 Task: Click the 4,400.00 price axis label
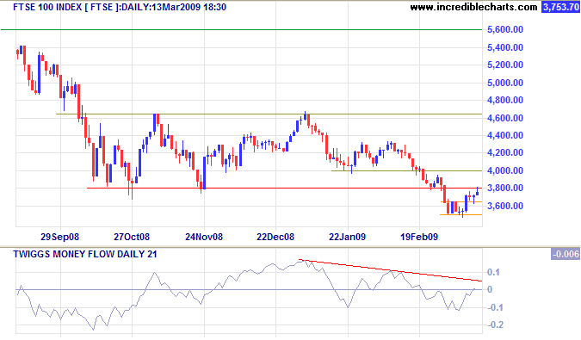(x=505, y=135)
